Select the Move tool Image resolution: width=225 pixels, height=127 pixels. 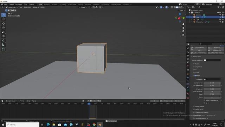click(x=3, y=24)
